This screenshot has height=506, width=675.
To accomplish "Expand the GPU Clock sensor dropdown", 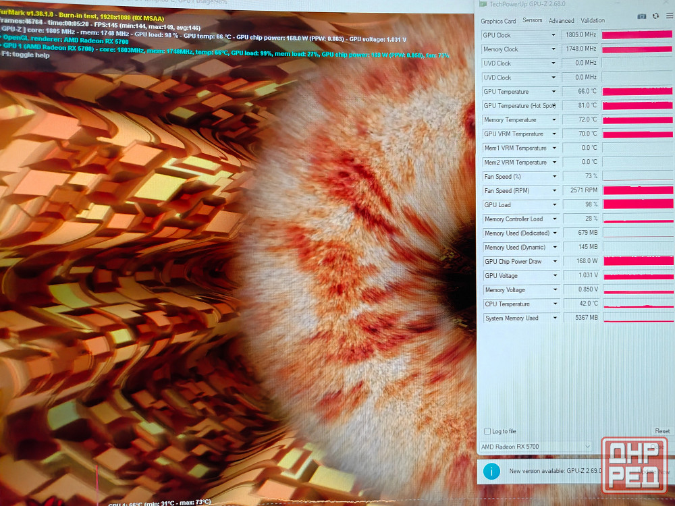I will 553,35.
